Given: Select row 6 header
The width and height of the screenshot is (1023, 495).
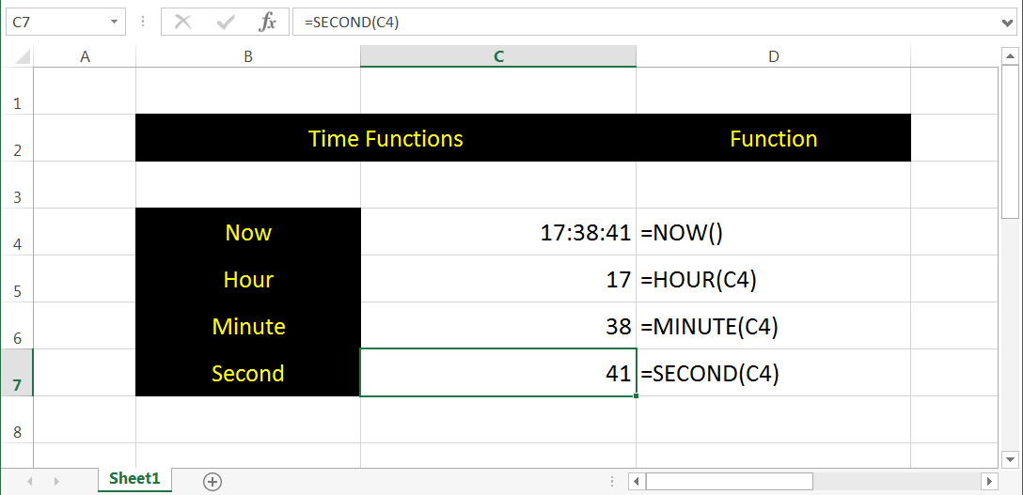Looking at the screenshot, I should point(17,326).
